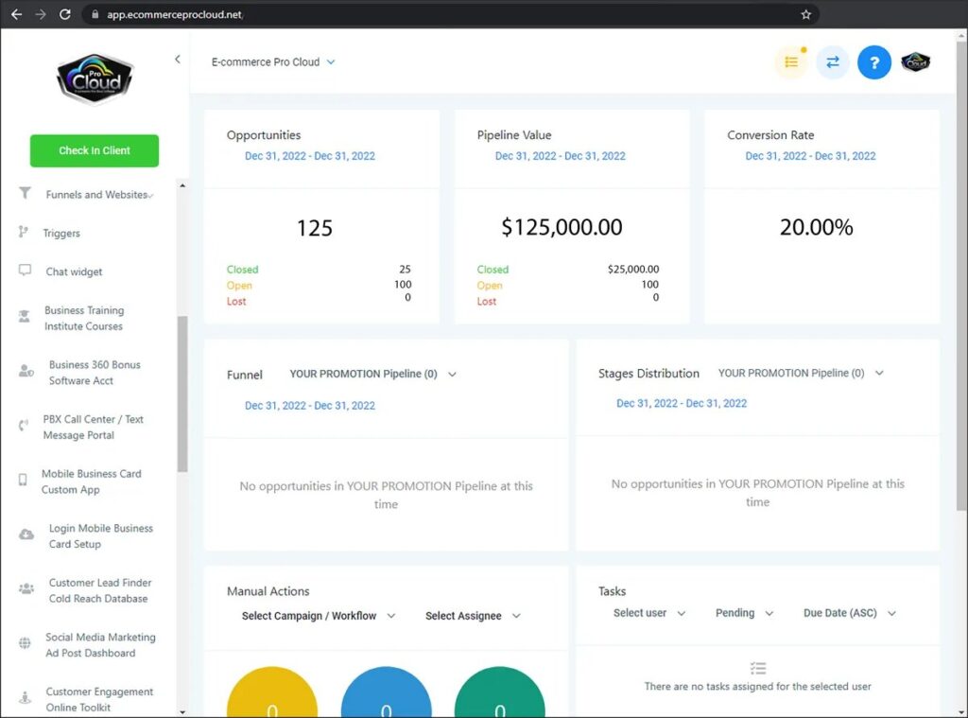Click the sidebar scrollbar thumb
Viewport: 968px width, 718px height.
tap(182, 394)
